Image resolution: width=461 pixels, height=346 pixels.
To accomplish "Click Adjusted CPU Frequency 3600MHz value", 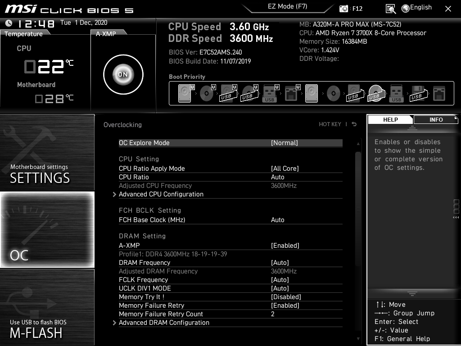I will pos(284,186).
